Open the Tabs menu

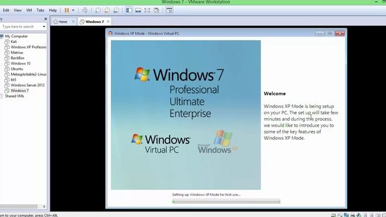(40, 10)
